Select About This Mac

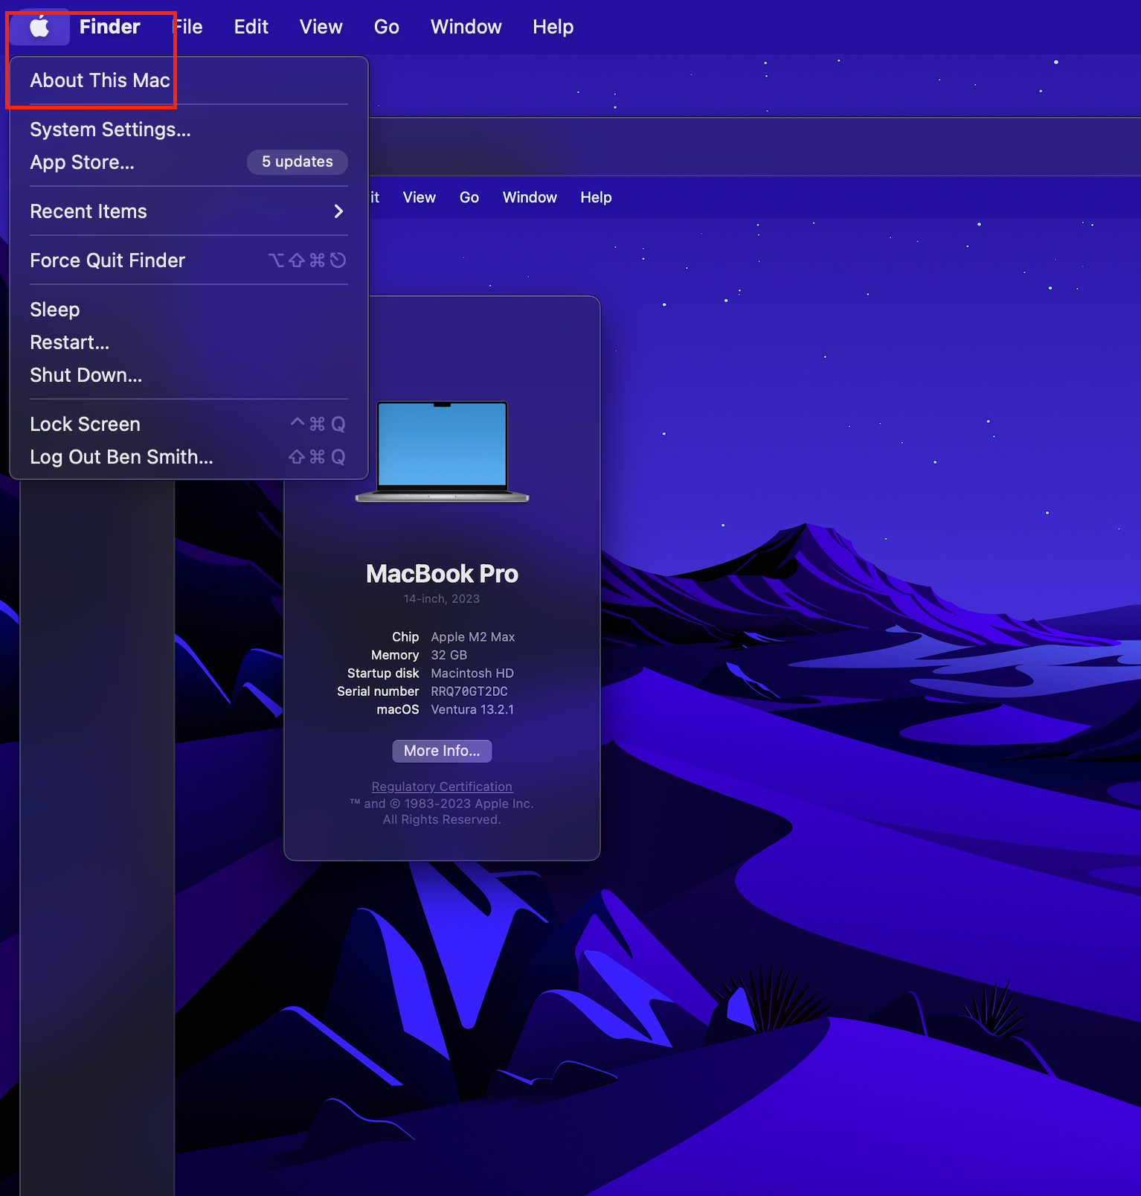click(100, 80)
